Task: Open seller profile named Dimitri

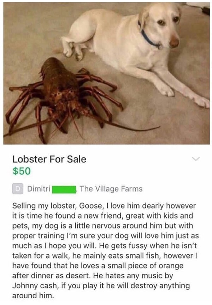Action: click(x=39, y=189)
